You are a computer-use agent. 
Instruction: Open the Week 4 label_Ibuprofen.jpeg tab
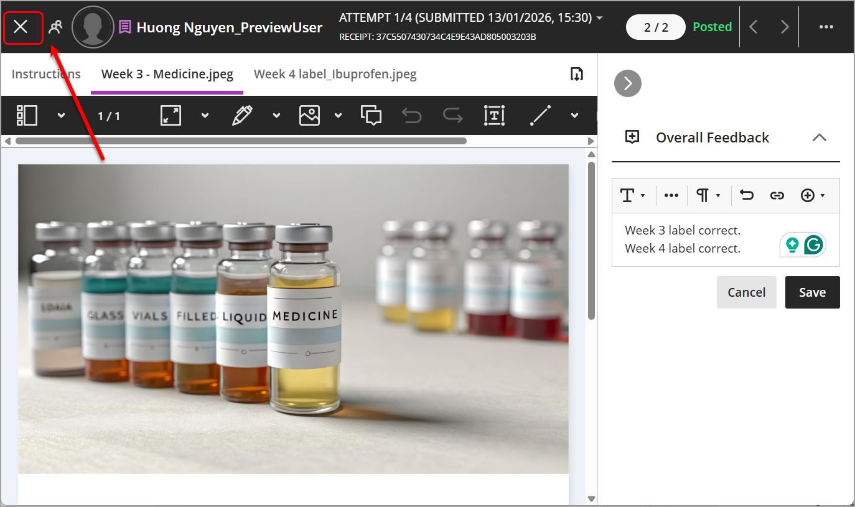(x=335, y=75)
